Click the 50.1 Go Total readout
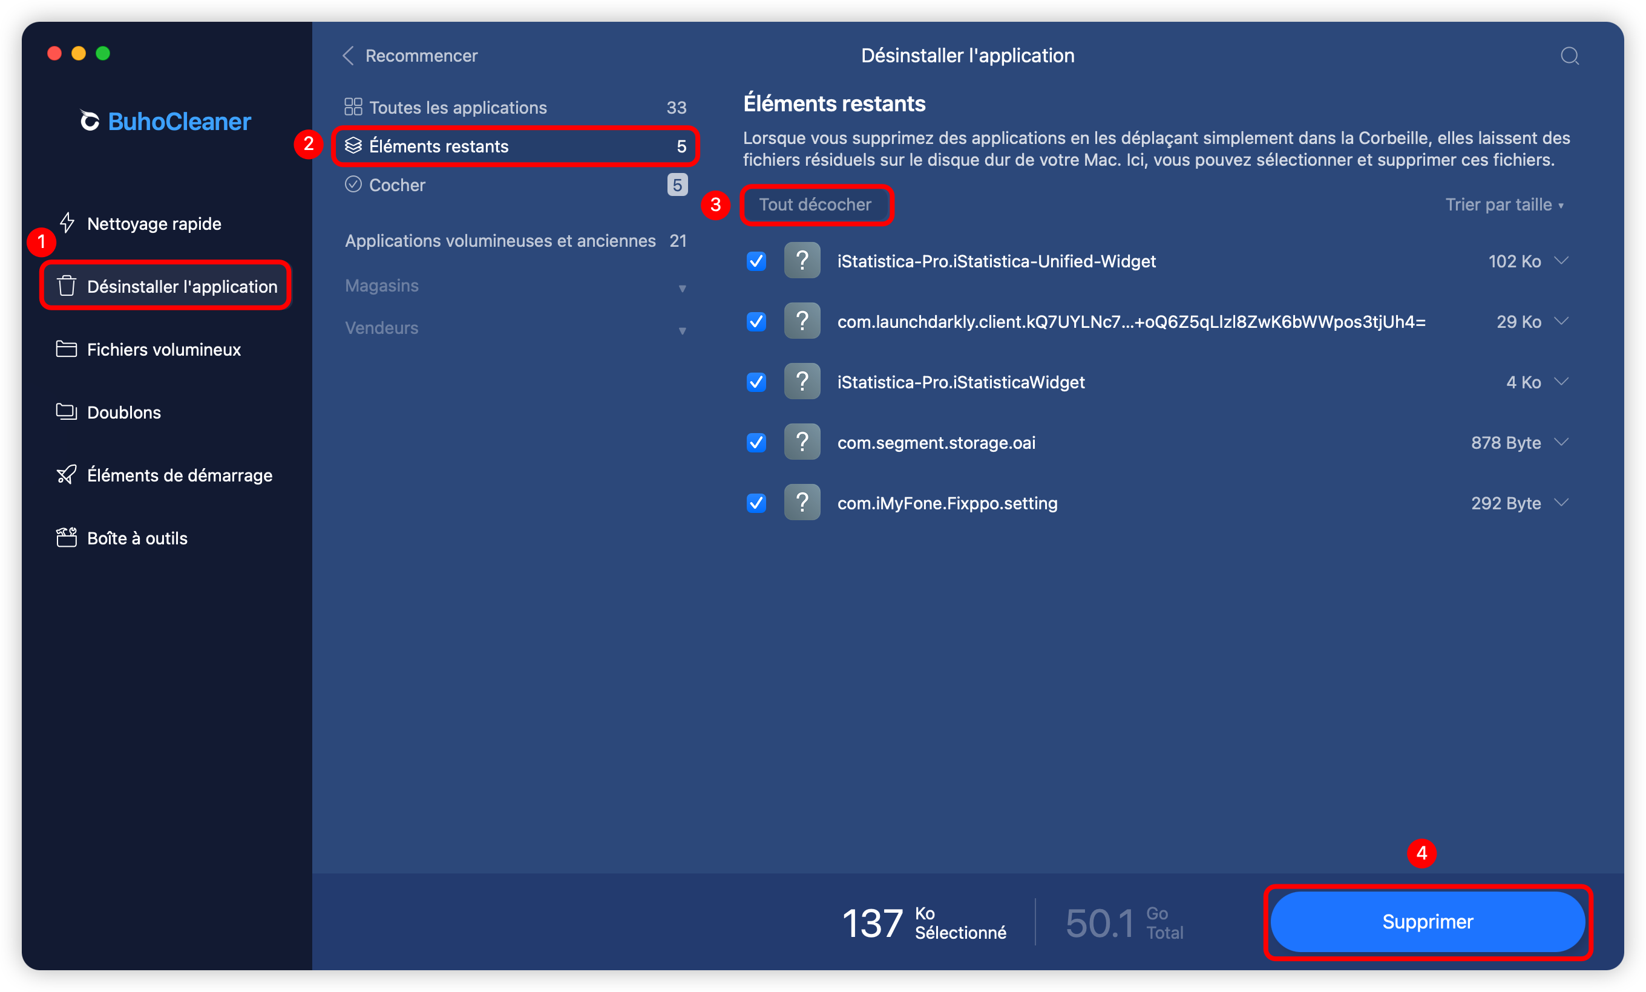 coord(1124,922)
